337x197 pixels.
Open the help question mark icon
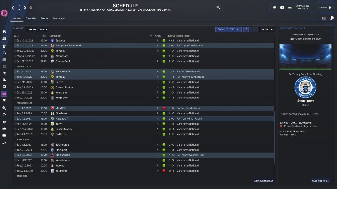tap(282, 8)
